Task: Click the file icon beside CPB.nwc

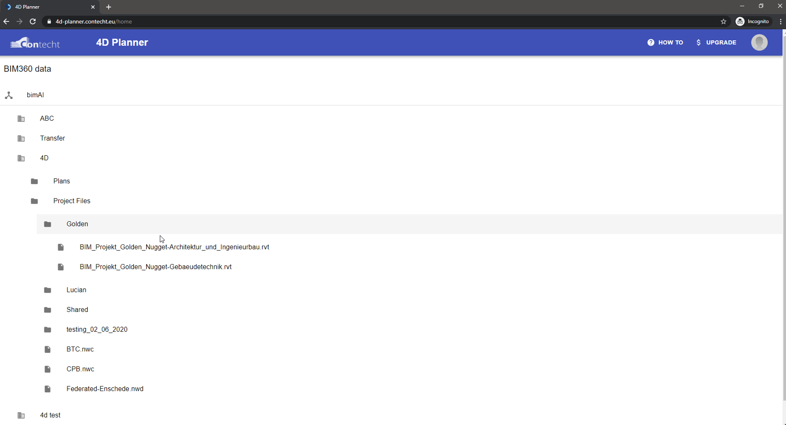Action: 48,369
